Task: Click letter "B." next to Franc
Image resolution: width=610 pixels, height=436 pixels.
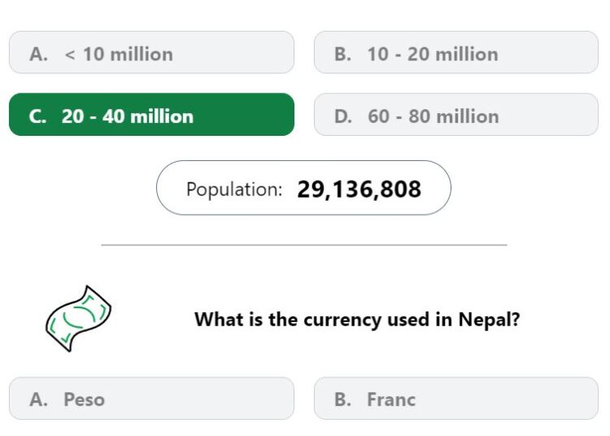Action: click(x=342, y=399)
